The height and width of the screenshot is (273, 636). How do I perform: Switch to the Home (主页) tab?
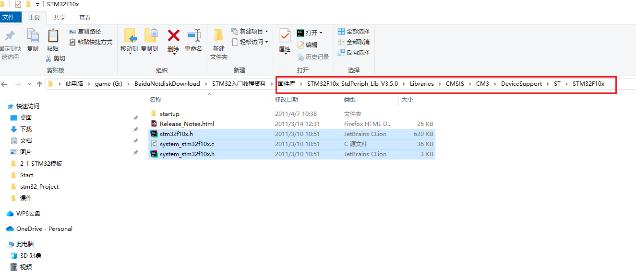[34, 18]
